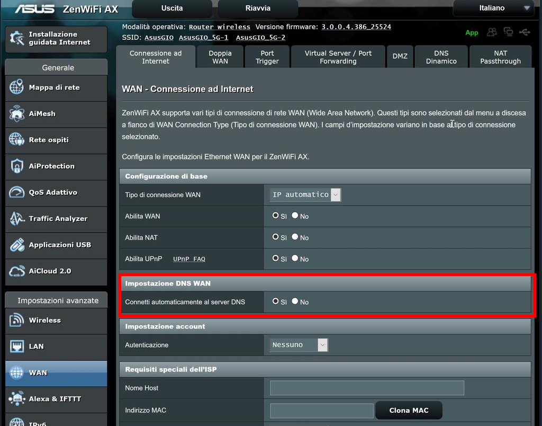Click the Traffic Analyzer icon
The height and width of the screenshot is (426, 542).
tap(16, 218)
